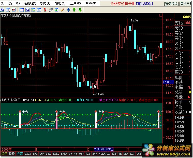This screenshot has width=193, height=158.
Task: Select the 指标 tab
Action: point(4,154)
